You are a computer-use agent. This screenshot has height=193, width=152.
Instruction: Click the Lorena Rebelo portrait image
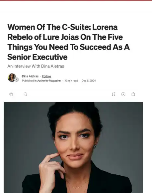pyautogui.click(x=73, y=147)
